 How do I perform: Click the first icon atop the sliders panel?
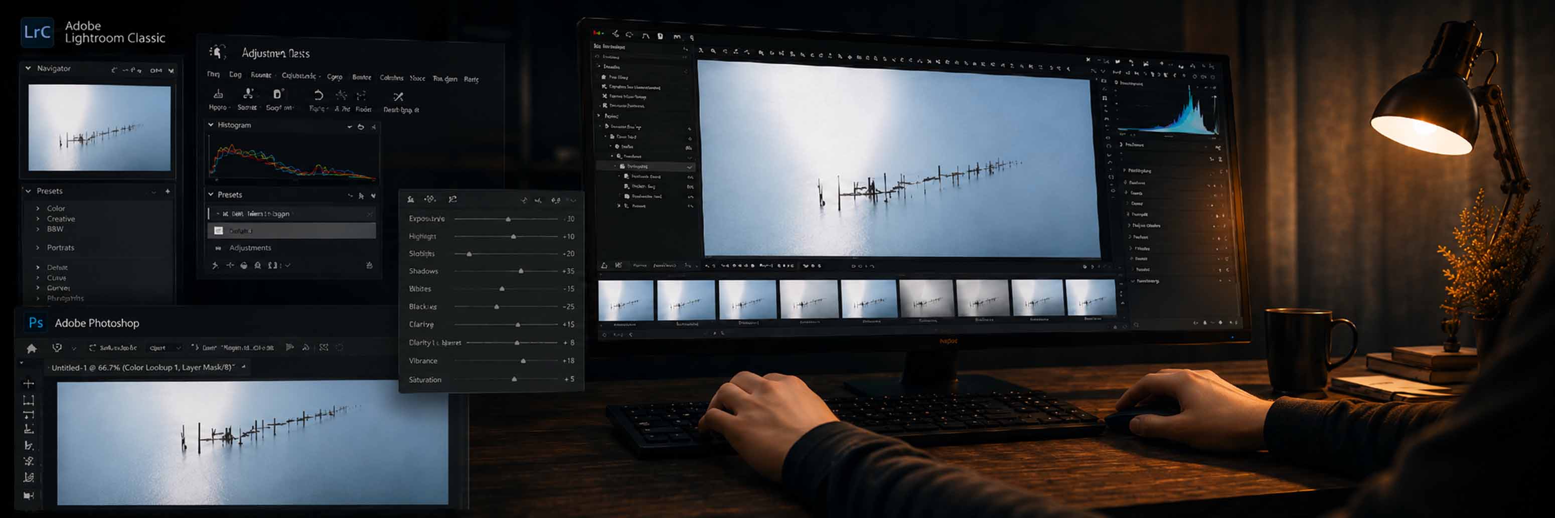click(x=410, y=199)
